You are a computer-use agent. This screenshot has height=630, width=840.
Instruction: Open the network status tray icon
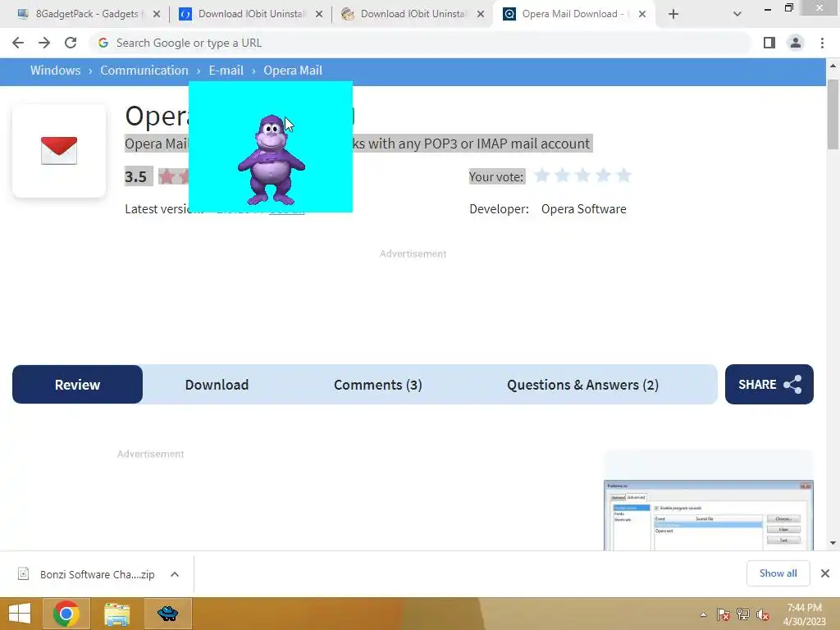[x=743, y=614]
